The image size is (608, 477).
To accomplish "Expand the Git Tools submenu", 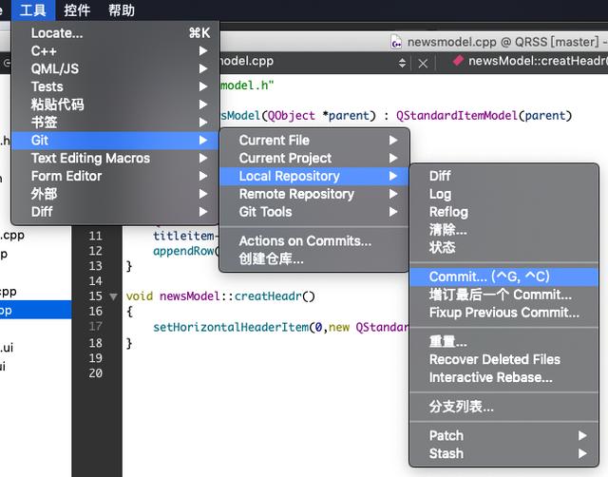I will click(314, 212).
